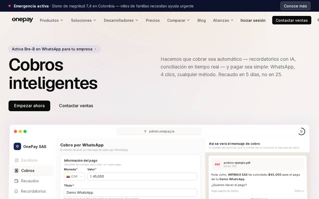The image size is (319, 199).
Task: Expand the Productos menu
Action: (x=52, y=20)
